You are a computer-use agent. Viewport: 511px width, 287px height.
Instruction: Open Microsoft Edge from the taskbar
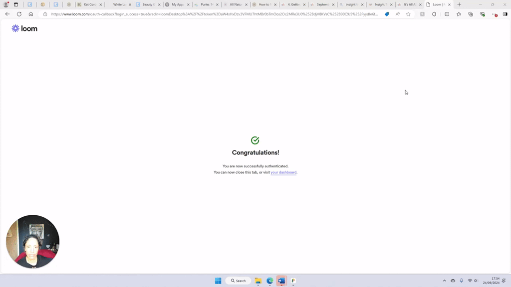[x=270, y=281]
